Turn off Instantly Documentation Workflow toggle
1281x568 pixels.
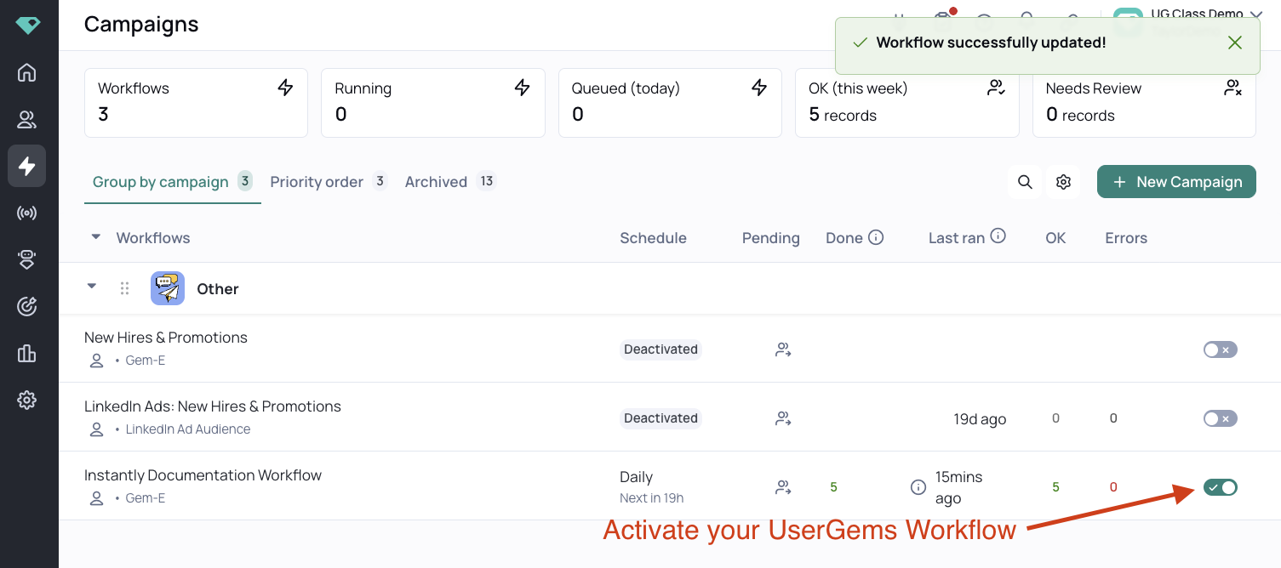[x=1221, y=487]
